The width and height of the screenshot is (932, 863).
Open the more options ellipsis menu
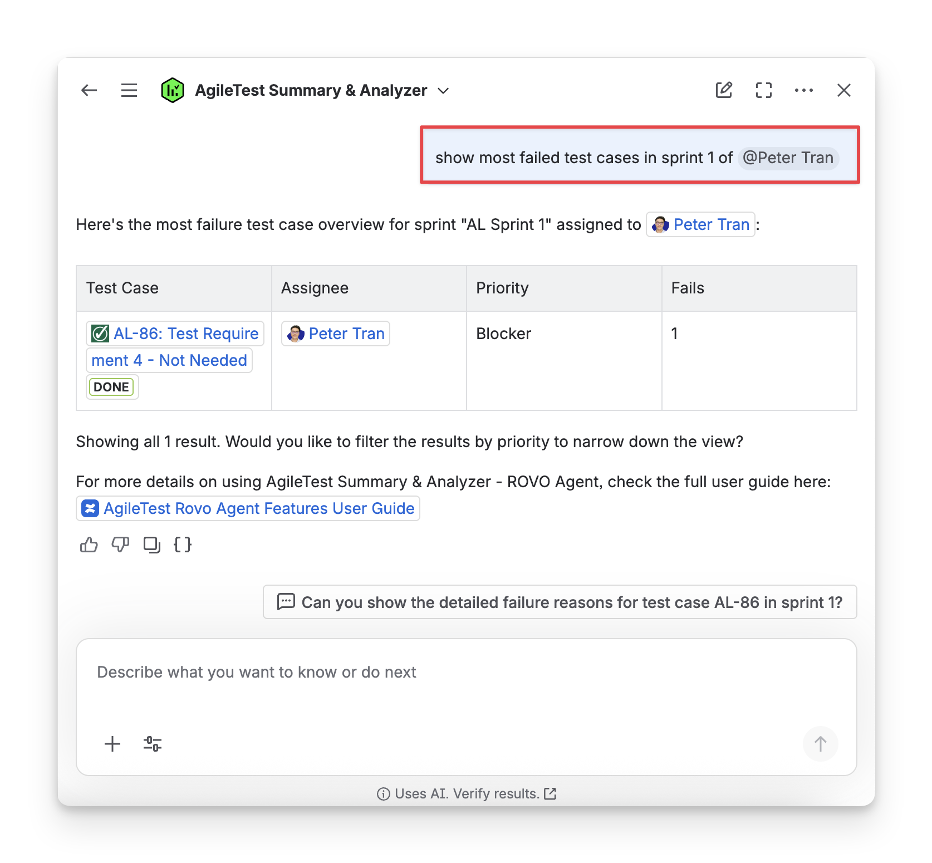pos(803,90)
